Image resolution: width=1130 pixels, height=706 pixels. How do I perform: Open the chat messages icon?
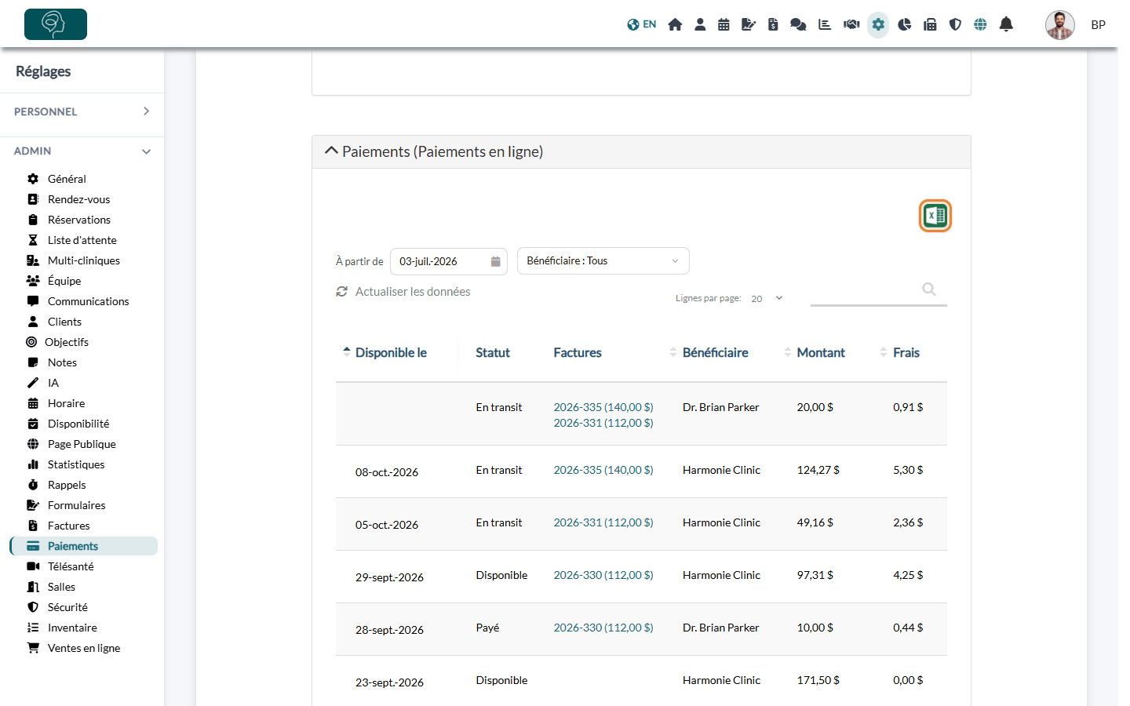click(x=798, y=24)
